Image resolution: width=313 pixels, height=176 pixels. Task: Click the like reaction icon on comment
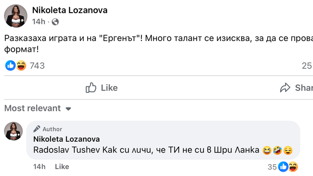tap(283, 167)
